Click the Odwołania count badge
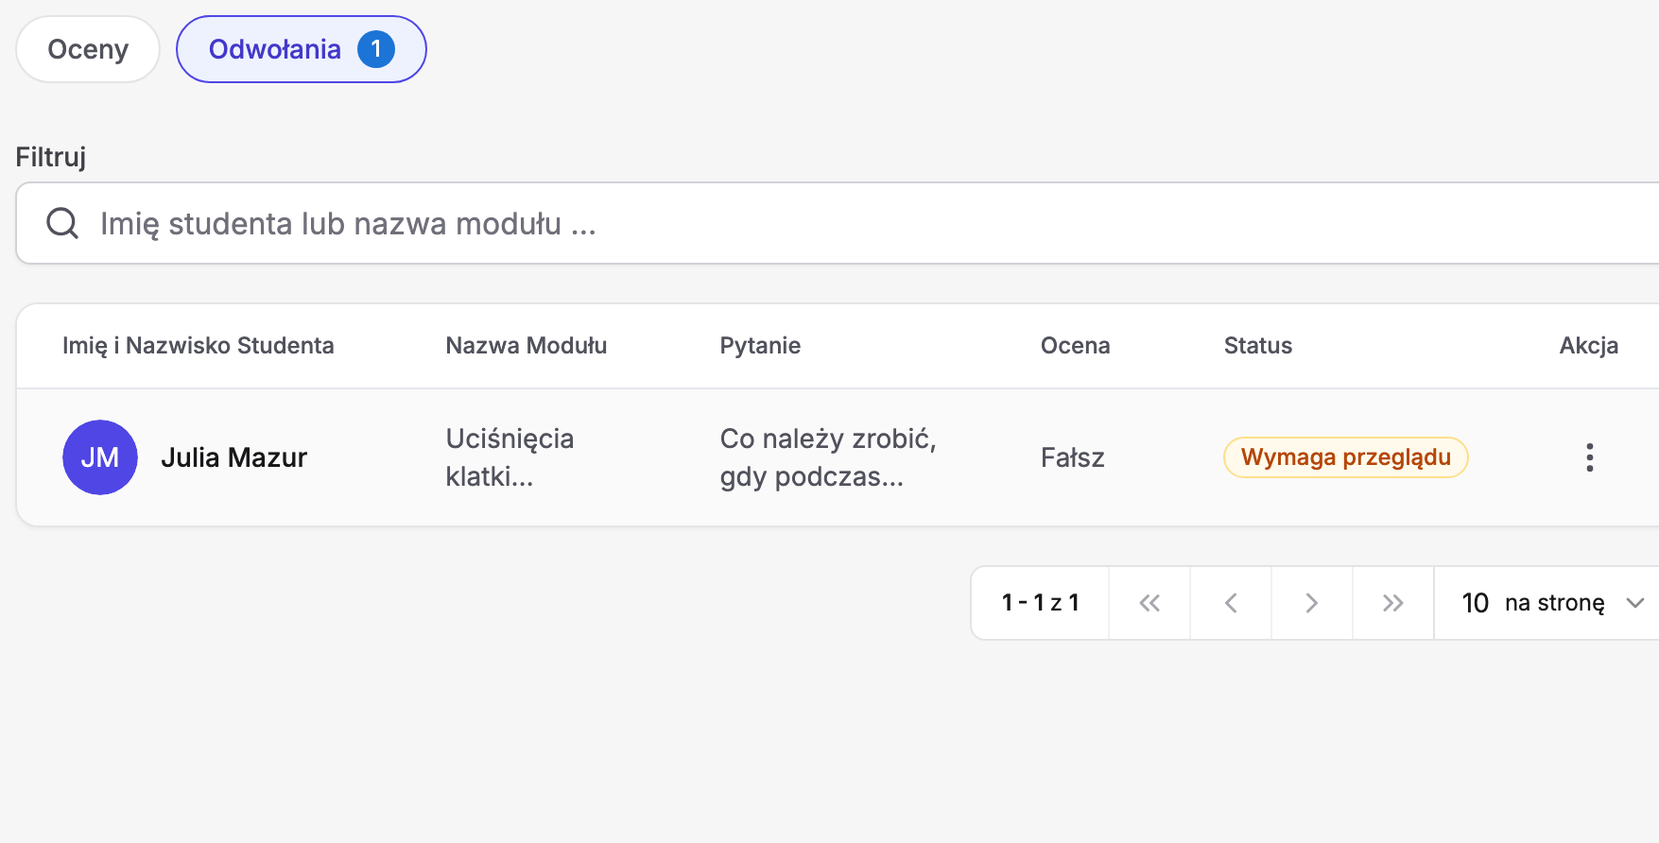Viewport: 1659px width, 843px height. tap(376, 49)
